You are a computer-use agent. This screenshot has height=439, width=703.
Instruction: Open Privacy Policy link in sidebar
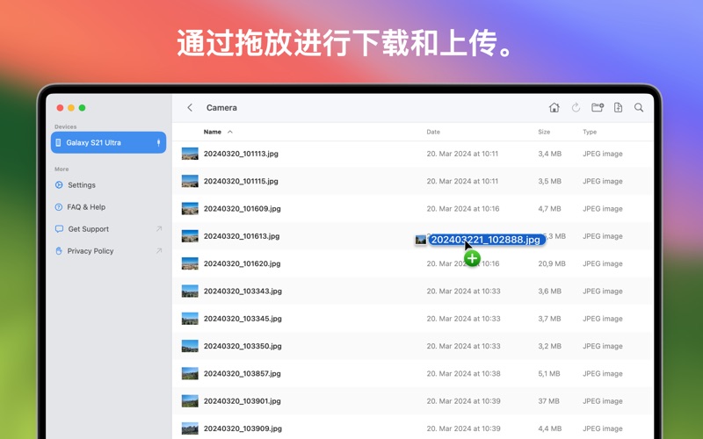tap(91, 251)
